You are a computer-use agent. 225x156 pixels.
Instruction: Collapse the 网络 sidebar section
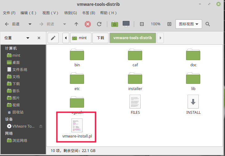tap(9, 133)
